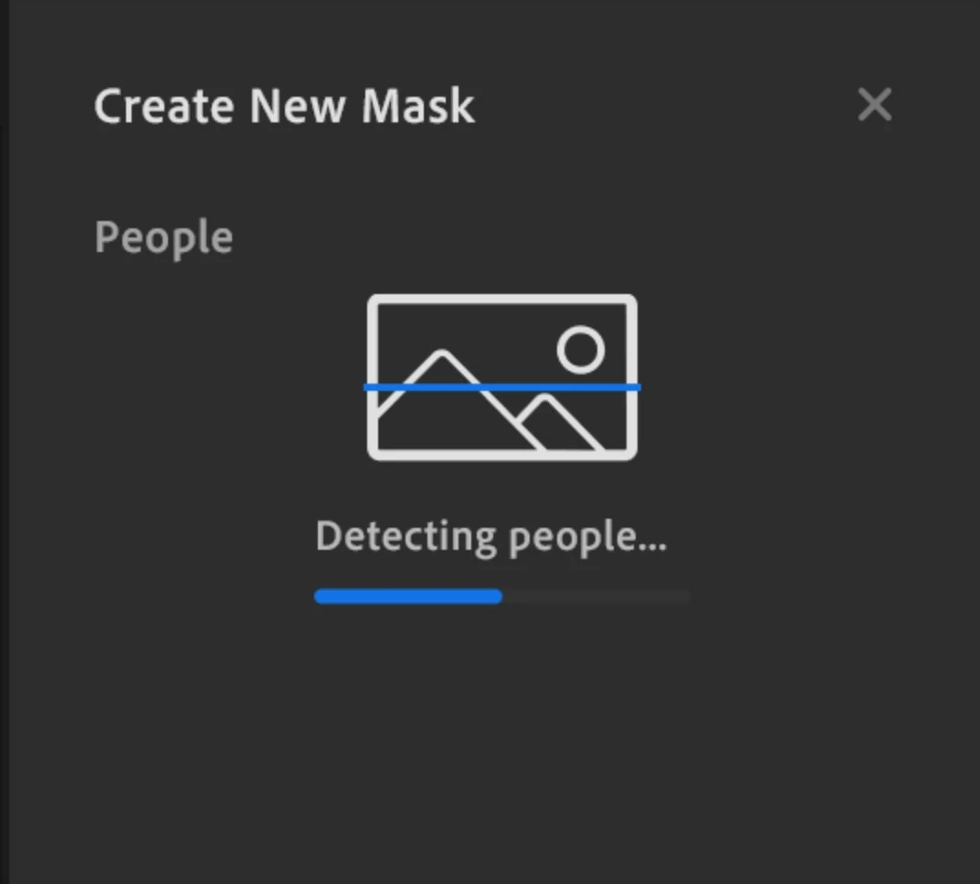Click the image placeholder scanning icon
The width and height of the screenshot is (980, 884).
[x=502, y=377]
